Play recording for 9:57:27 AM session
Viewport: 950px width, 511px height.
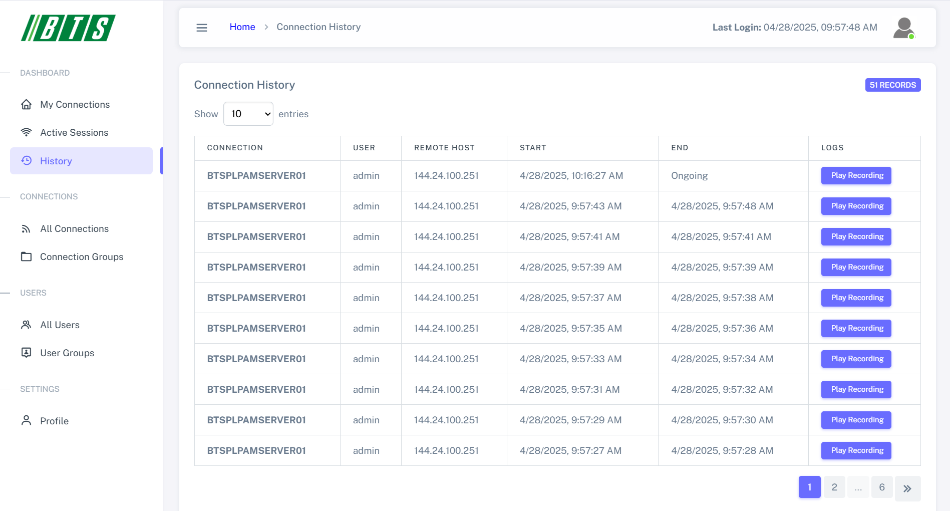856,450
